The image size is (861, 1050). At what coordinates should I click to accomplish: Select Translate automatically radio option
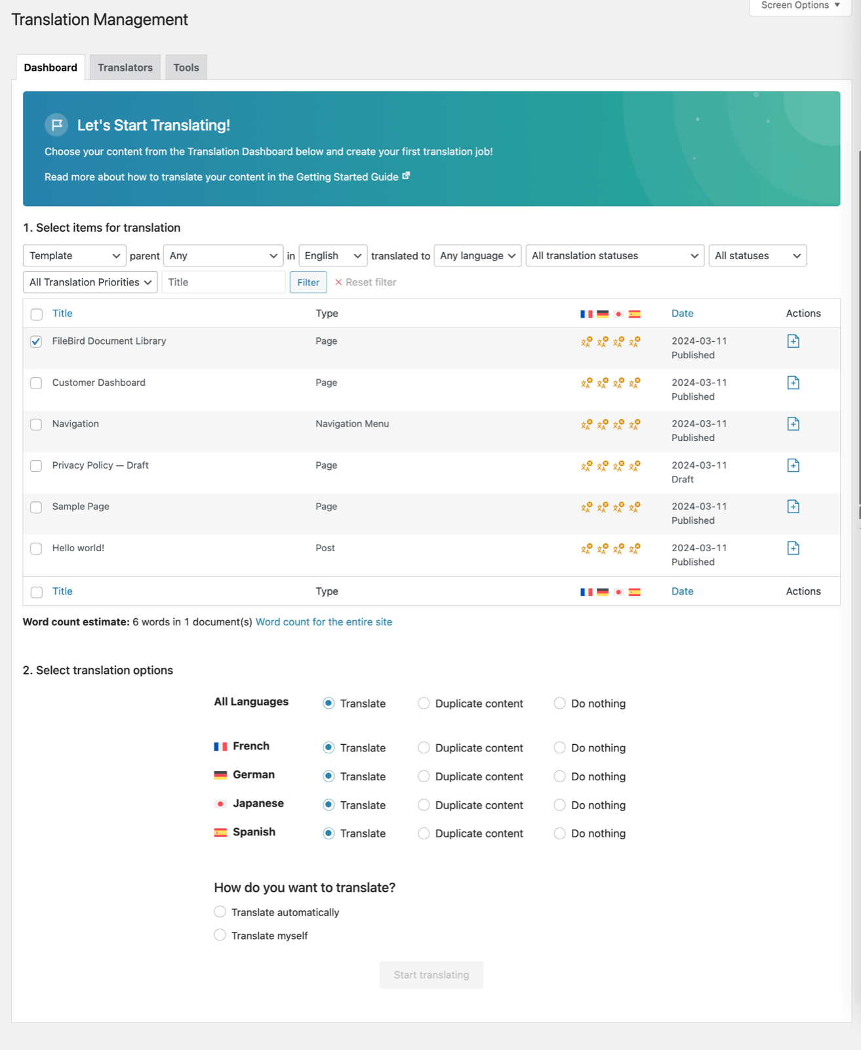coord(220,912)
